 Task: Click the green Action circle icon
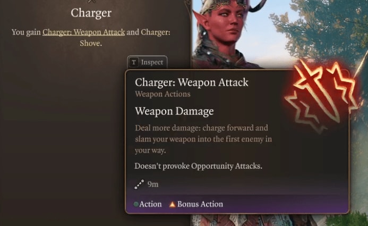[136, 204]
